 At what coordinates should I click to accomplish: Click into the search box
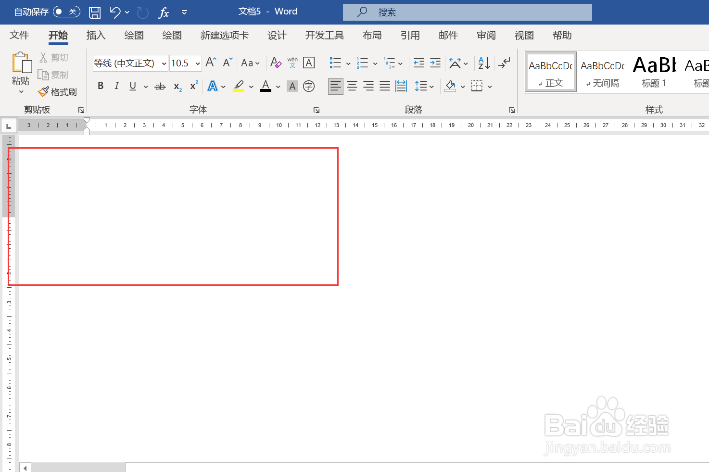tap(468, 12)
